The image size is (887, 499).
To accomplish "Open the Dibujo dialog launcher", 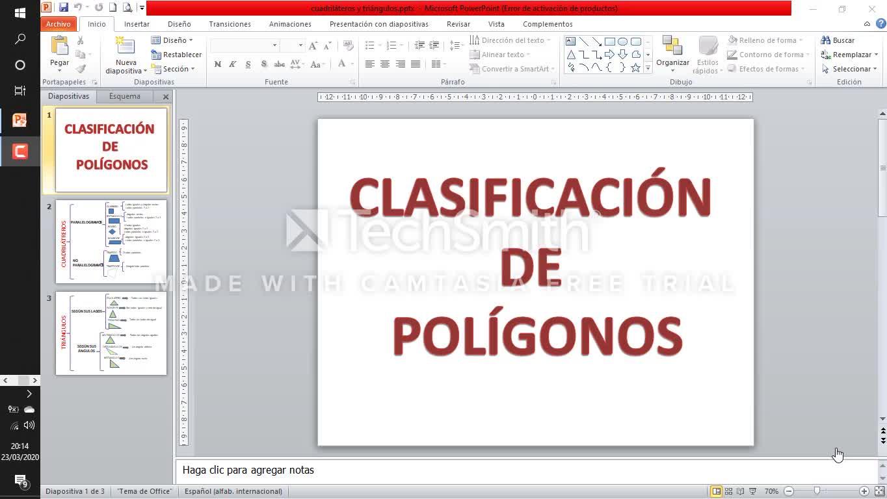I will point(810,83).
